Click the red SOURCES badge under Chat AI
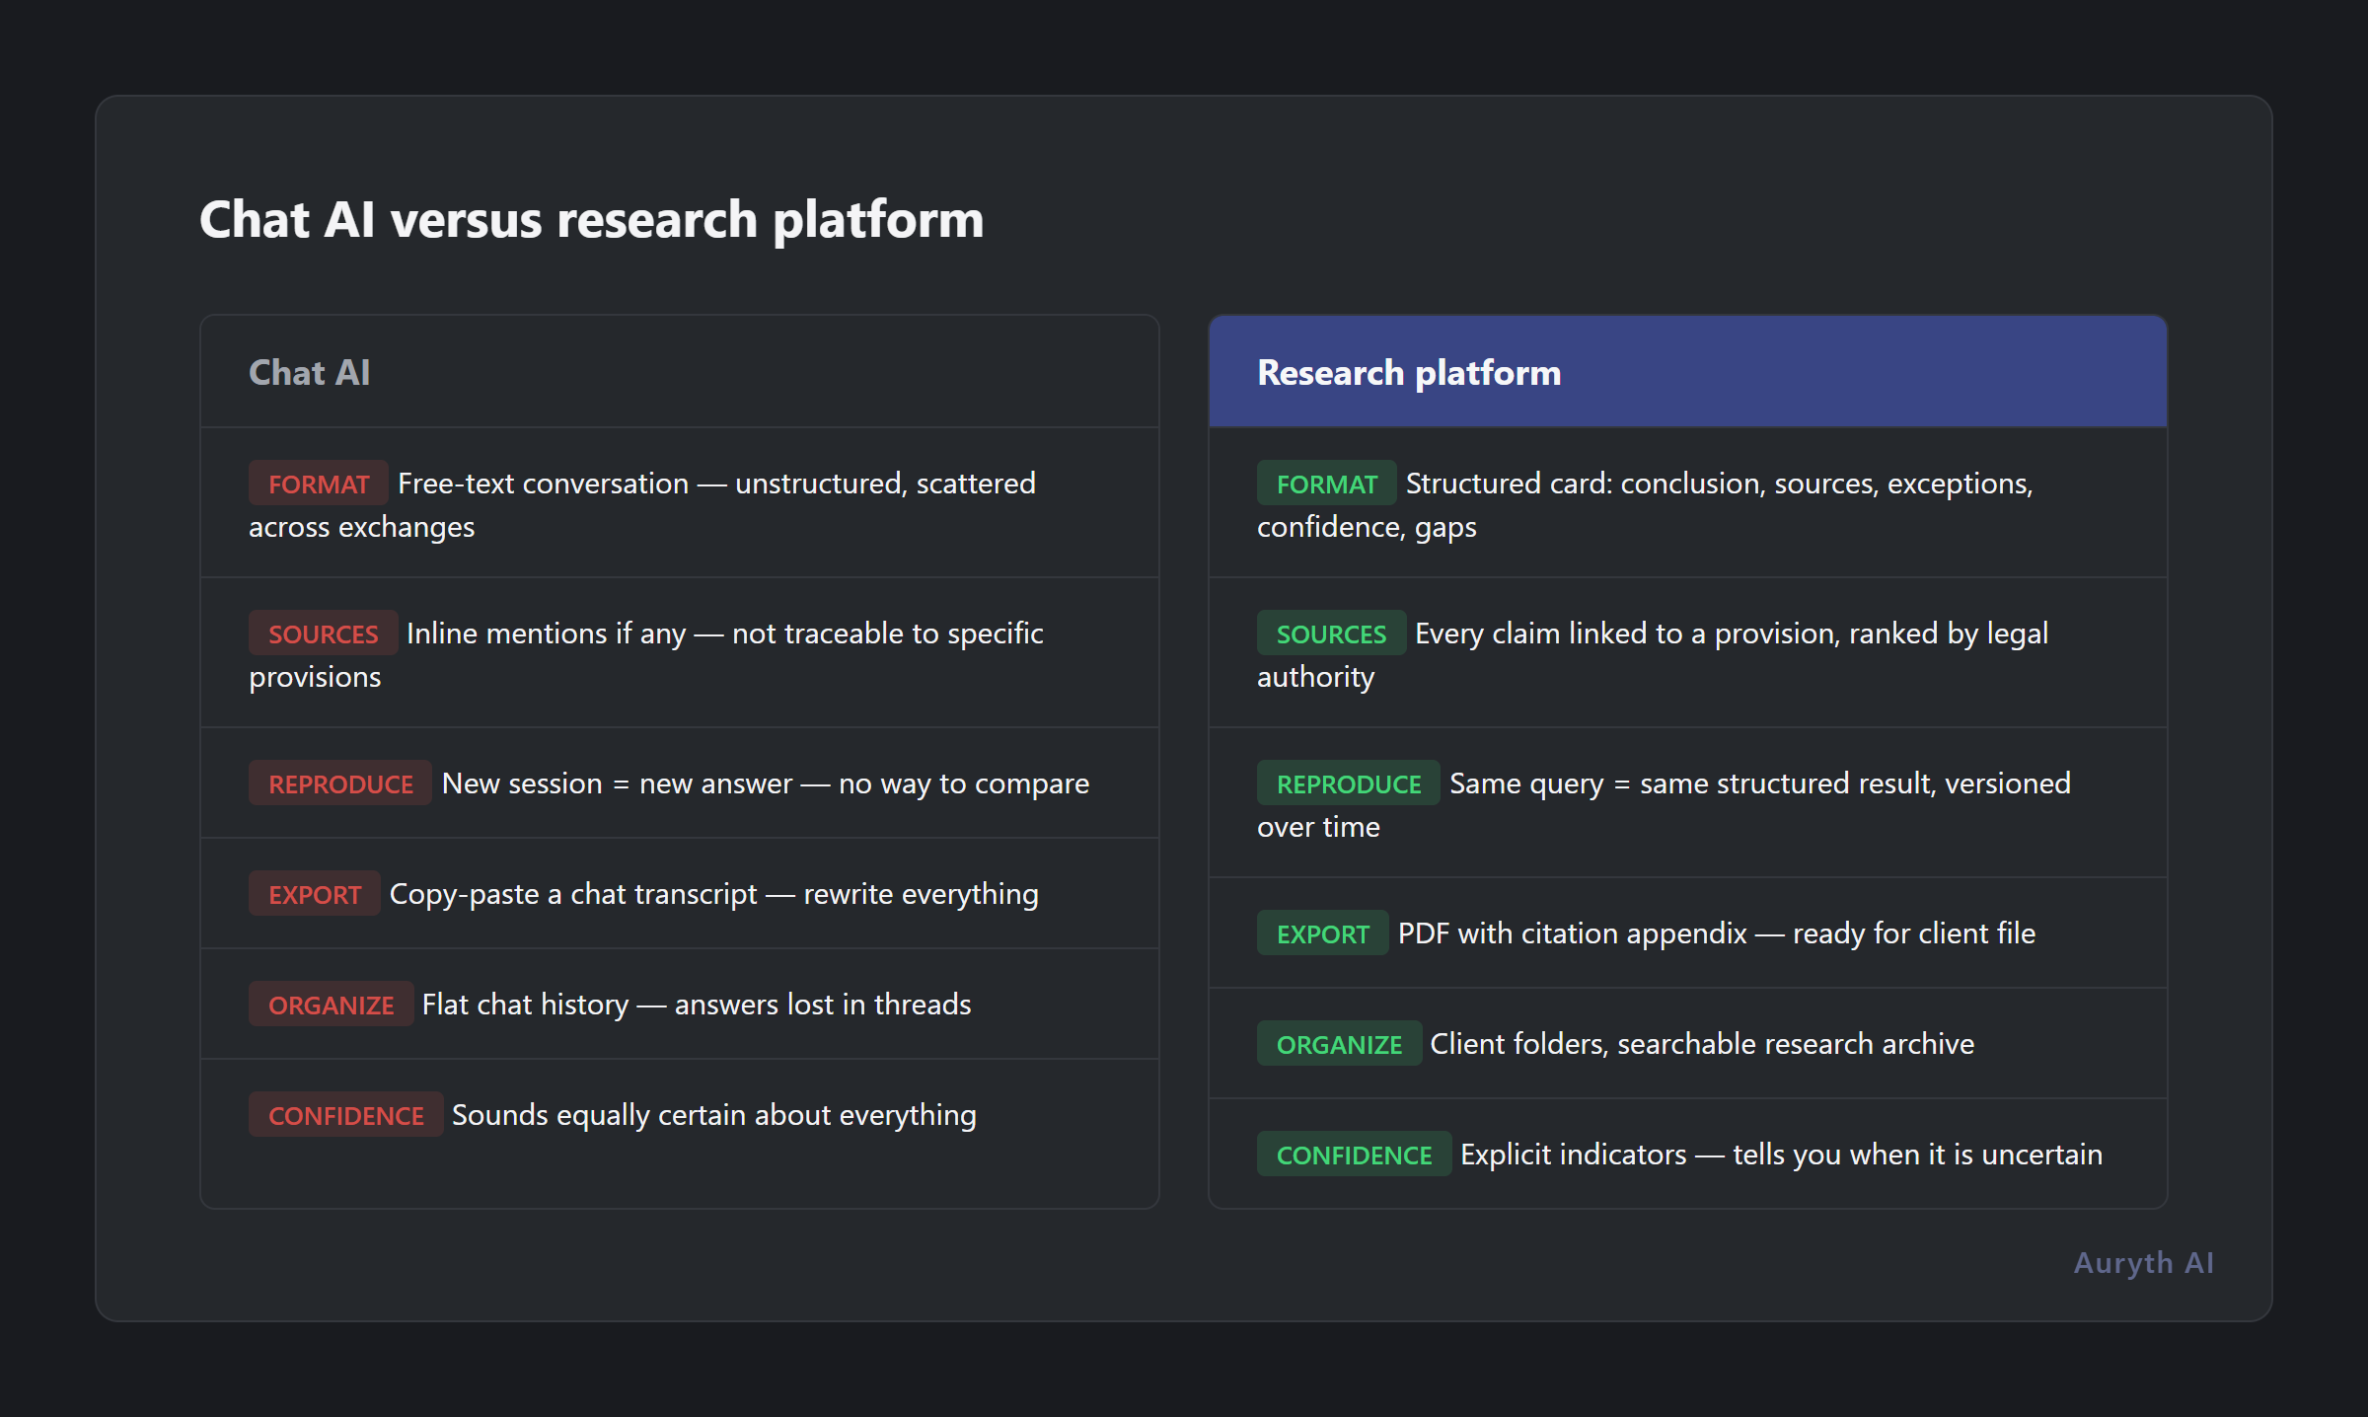The width and height of the screenshot is (2368, 1417). point(323,633)
